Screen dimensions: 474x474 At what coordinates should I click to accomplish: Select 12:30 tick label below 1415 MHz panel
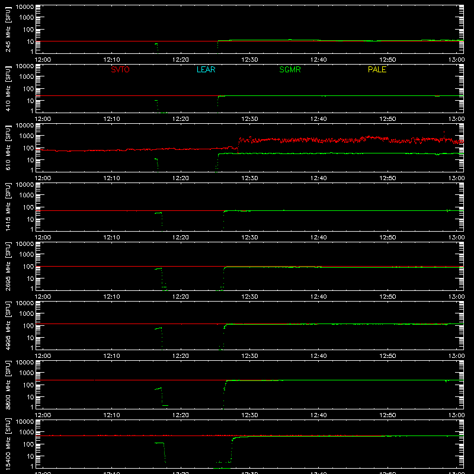[249, 238]
